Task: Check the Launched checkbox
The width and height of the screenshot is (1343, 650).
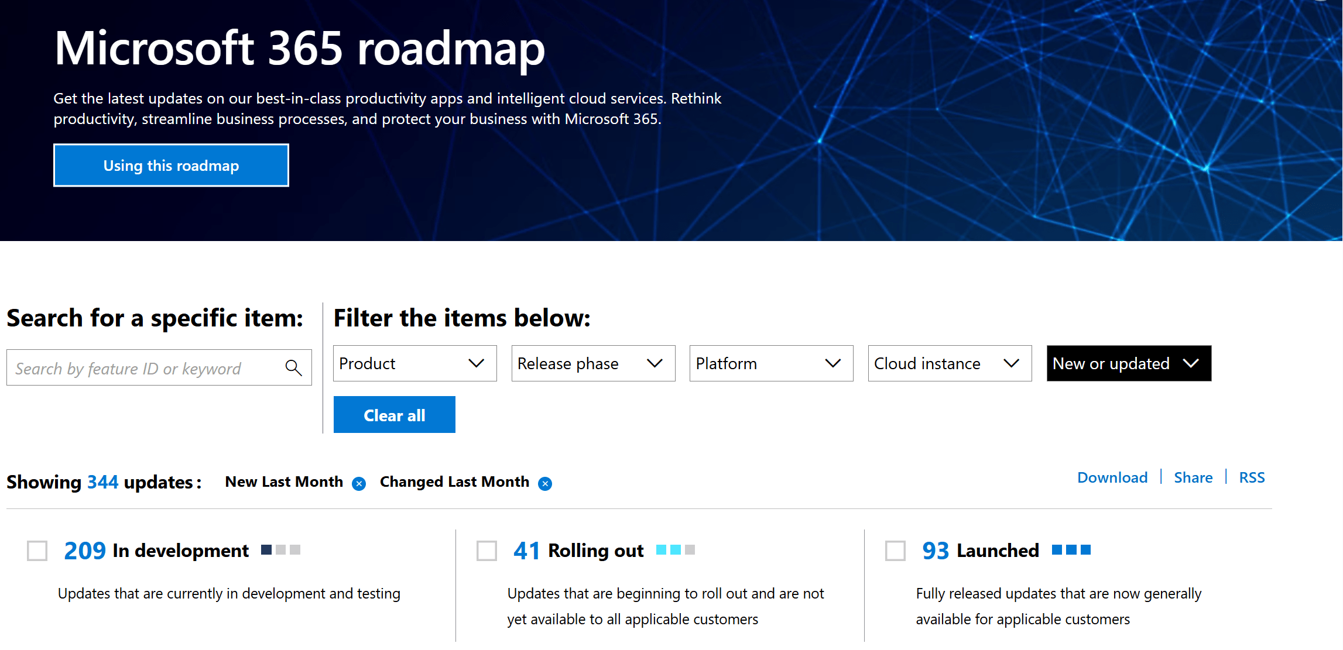Action: click(895, 551)
